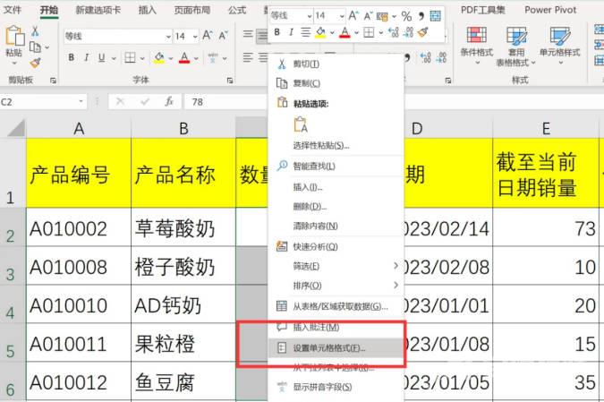Click the ribbon Borders icon
The width and height of the screenshot is (604, 402).
(x=131, y=58)
